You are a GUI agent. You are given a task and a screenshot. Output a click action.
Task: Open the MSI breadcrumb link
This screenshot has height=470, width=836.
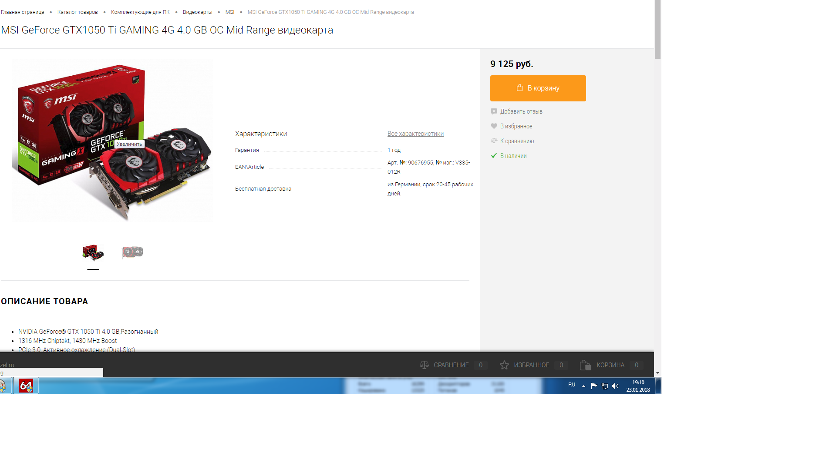tap(230, 12)
